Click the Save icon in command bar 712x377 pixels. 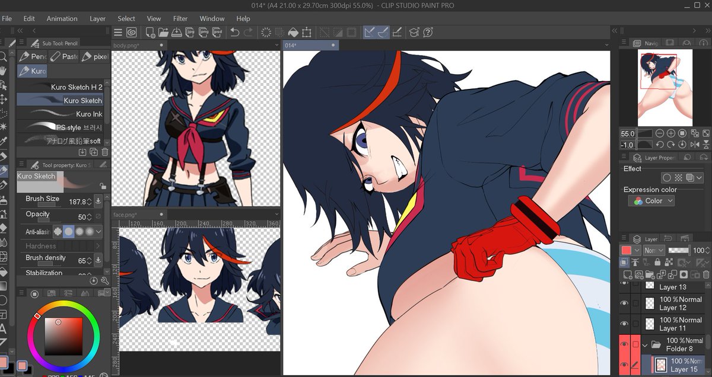[176, 32]
